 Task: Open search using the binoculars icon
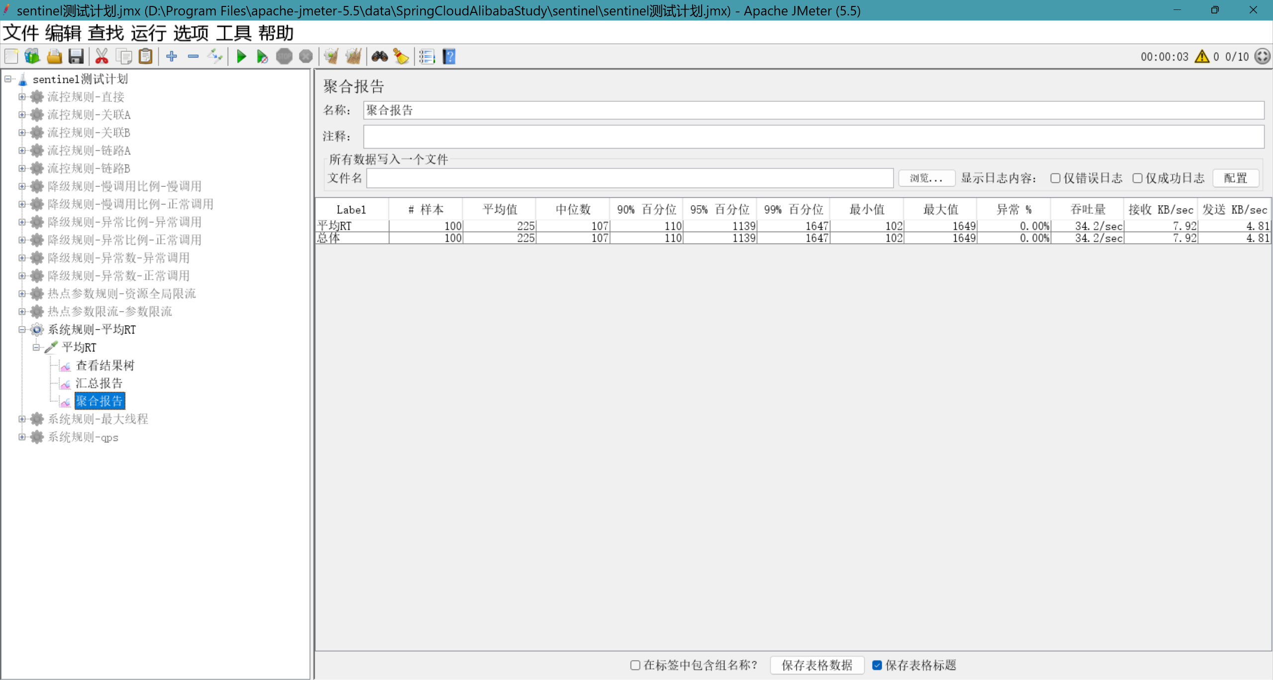click(379, 56)
